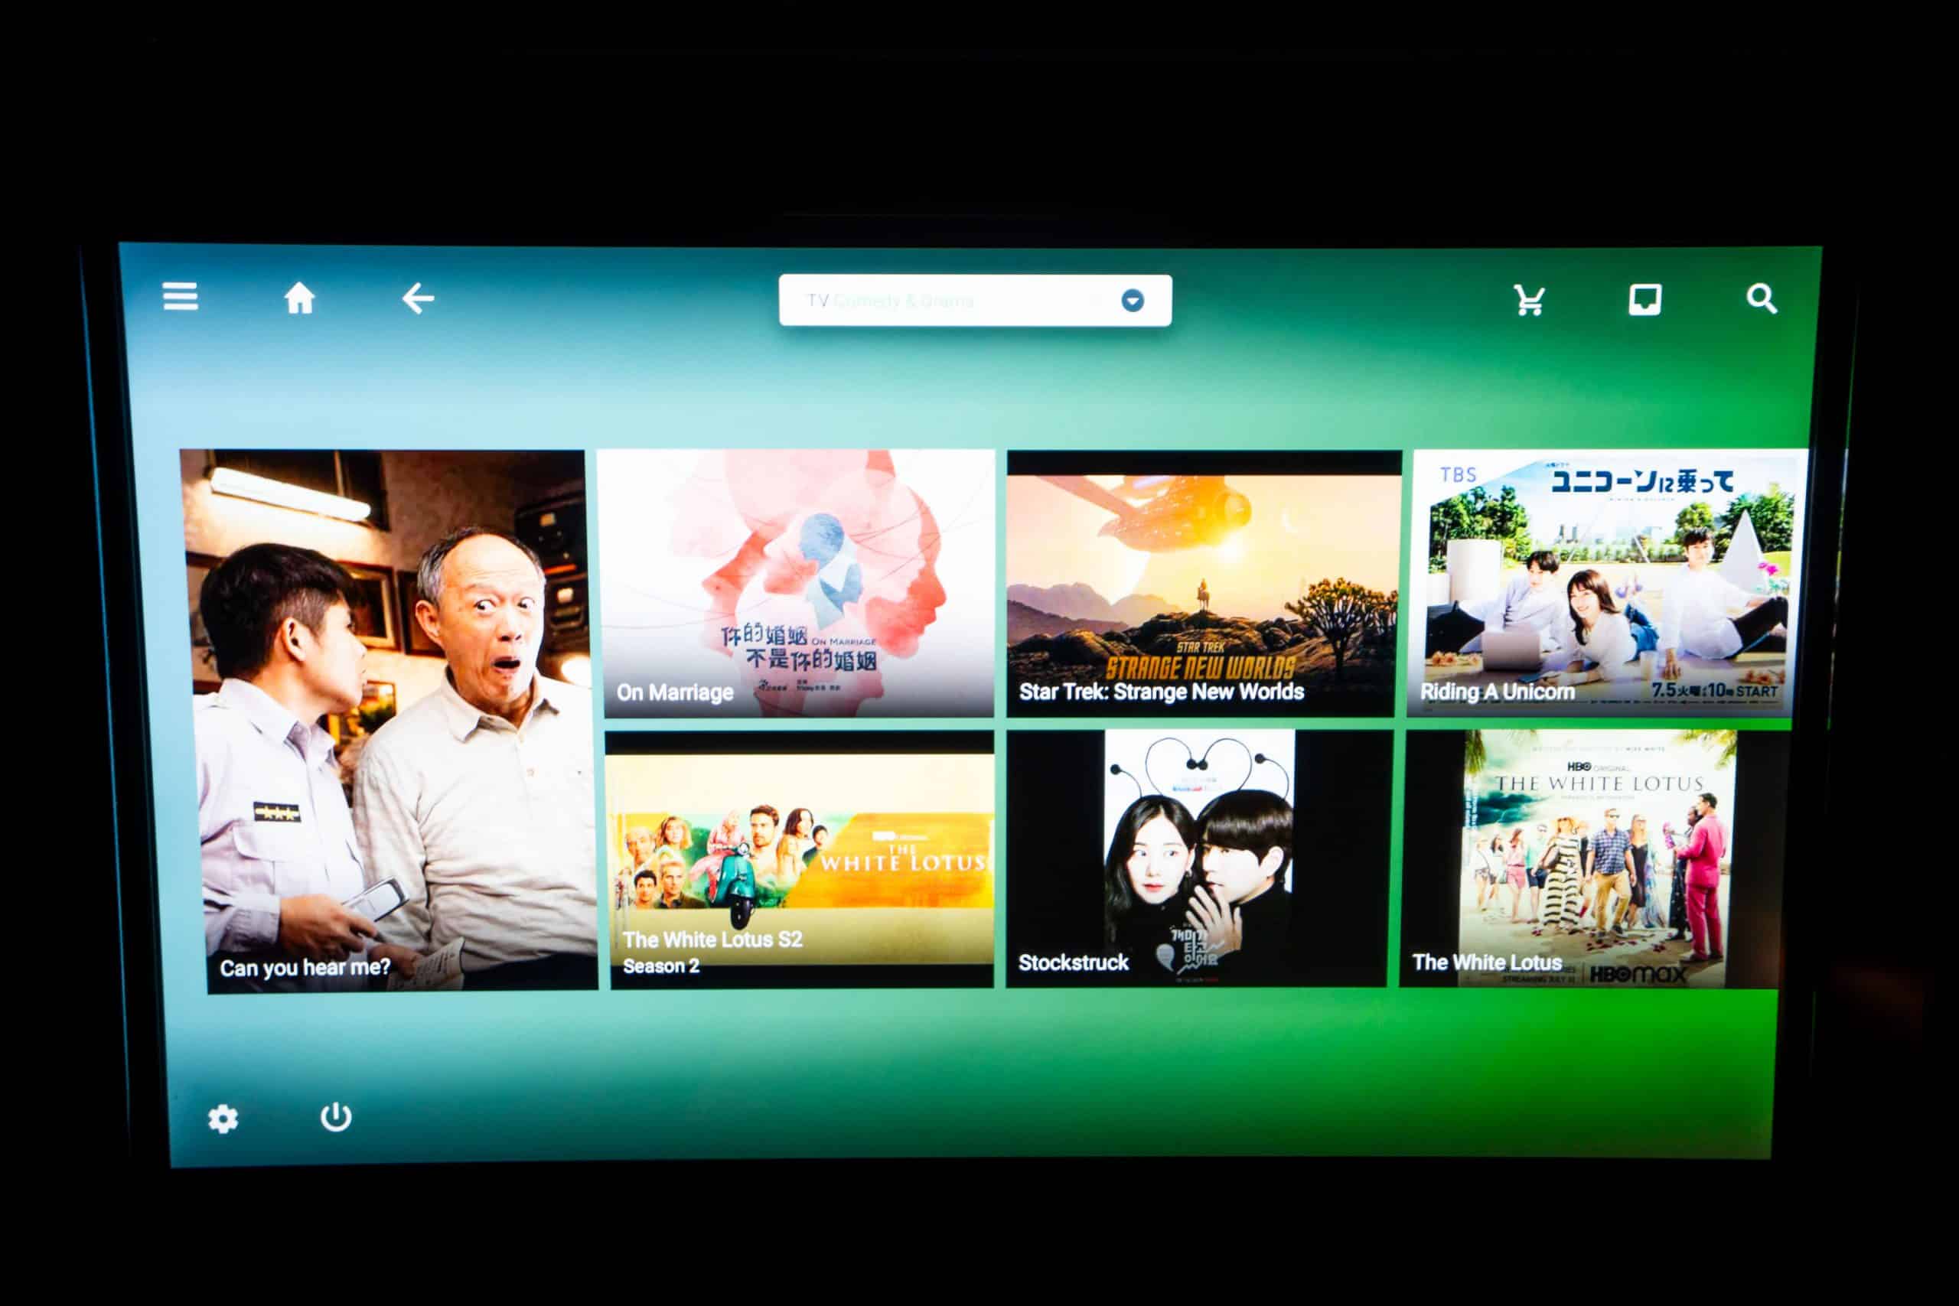Go to the Home screen
Screen dimensions: 1959x1306
[x=299, y=298]
